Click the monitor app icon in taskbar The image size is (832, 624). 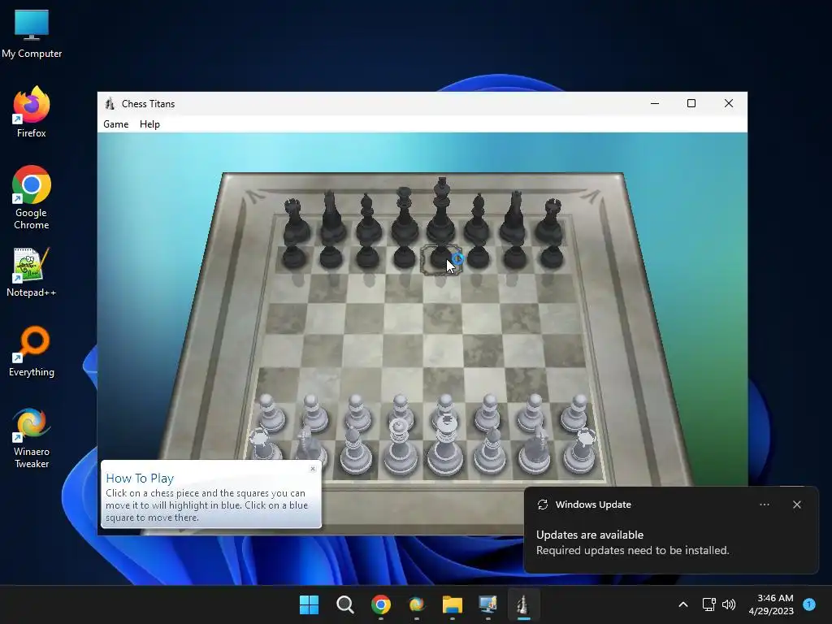[488, 604]
